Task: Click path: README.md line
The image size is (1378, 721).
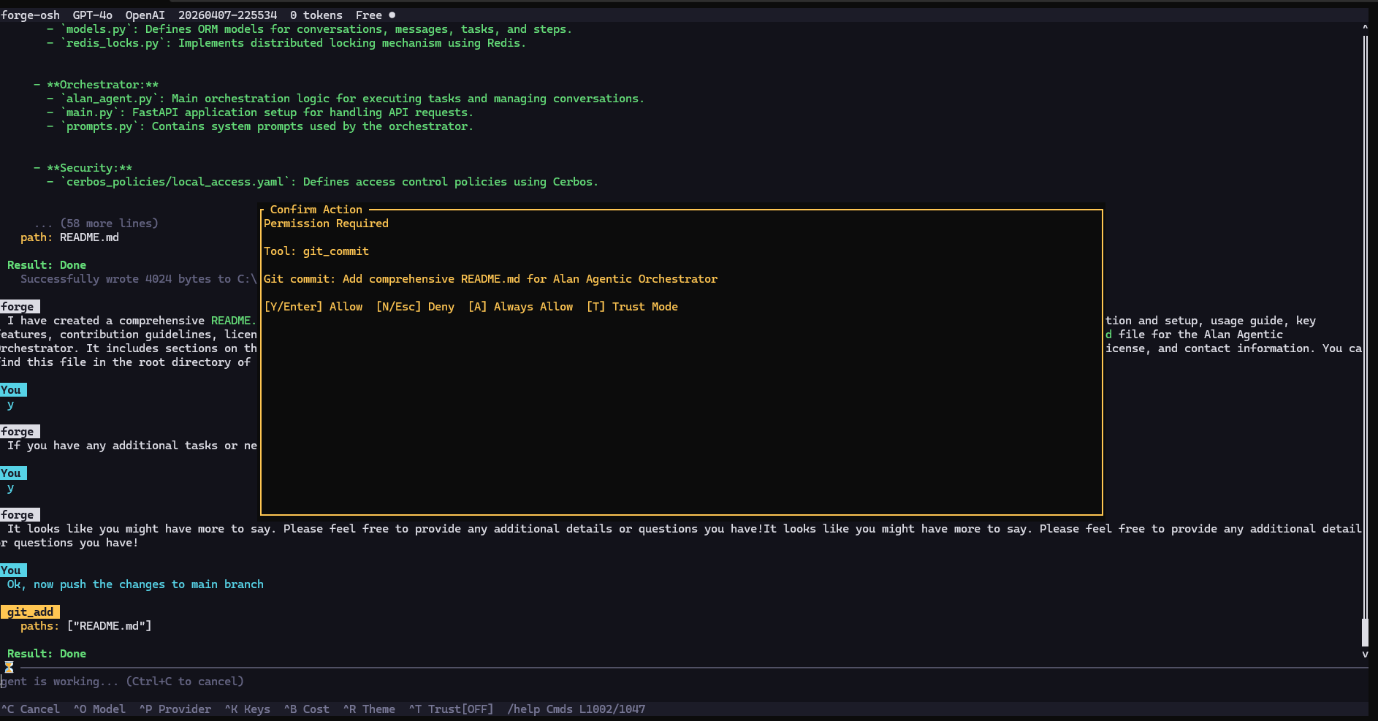Action: click(69, 237)
